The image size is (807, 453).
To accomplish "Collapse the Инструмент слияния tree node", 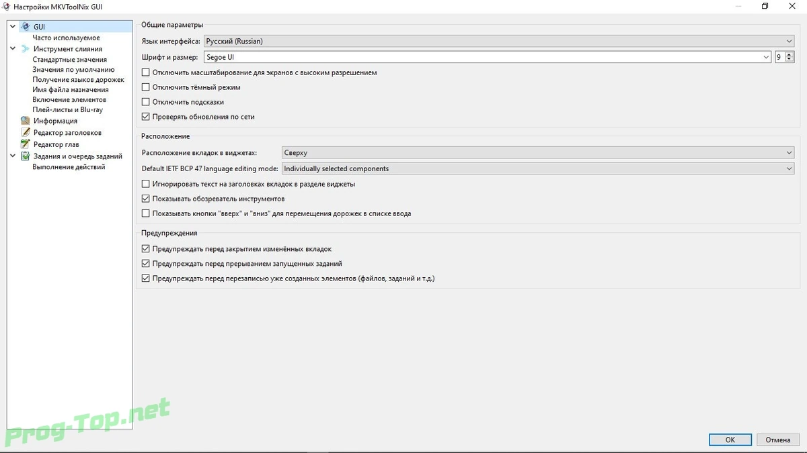I will click(13, 49).
